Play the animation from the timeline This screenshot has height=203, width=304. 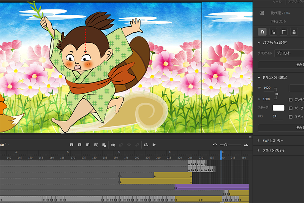(x=154, y=145)
